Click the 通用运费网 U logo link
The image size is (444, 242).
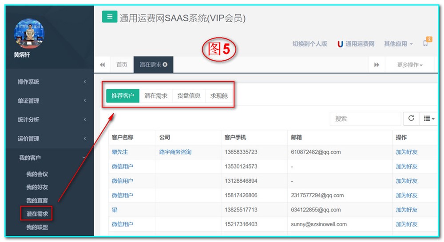click(x=356, y=44)
